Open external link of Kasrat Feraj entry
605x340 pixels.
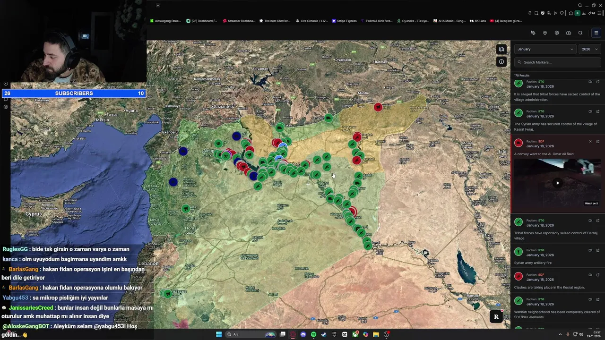click(x=597, y=111)
